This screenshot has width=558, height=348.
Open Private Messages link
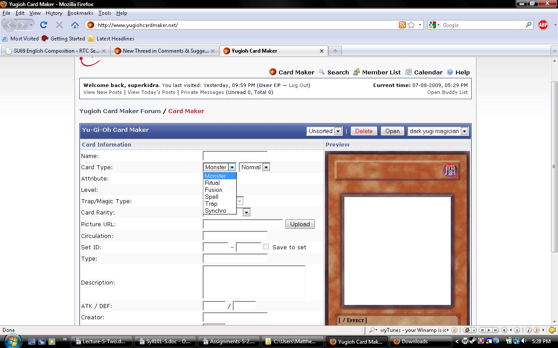(202, 92)
